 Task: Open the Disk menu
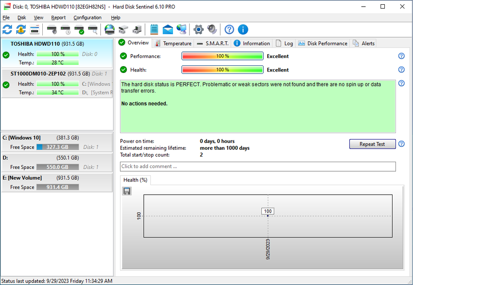pyautogui.click(x=22, y=18)
